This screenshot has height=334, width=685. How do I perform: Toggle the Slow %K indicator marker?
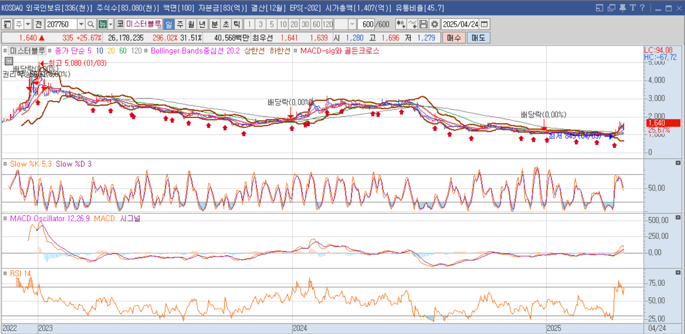pos(6,164)
